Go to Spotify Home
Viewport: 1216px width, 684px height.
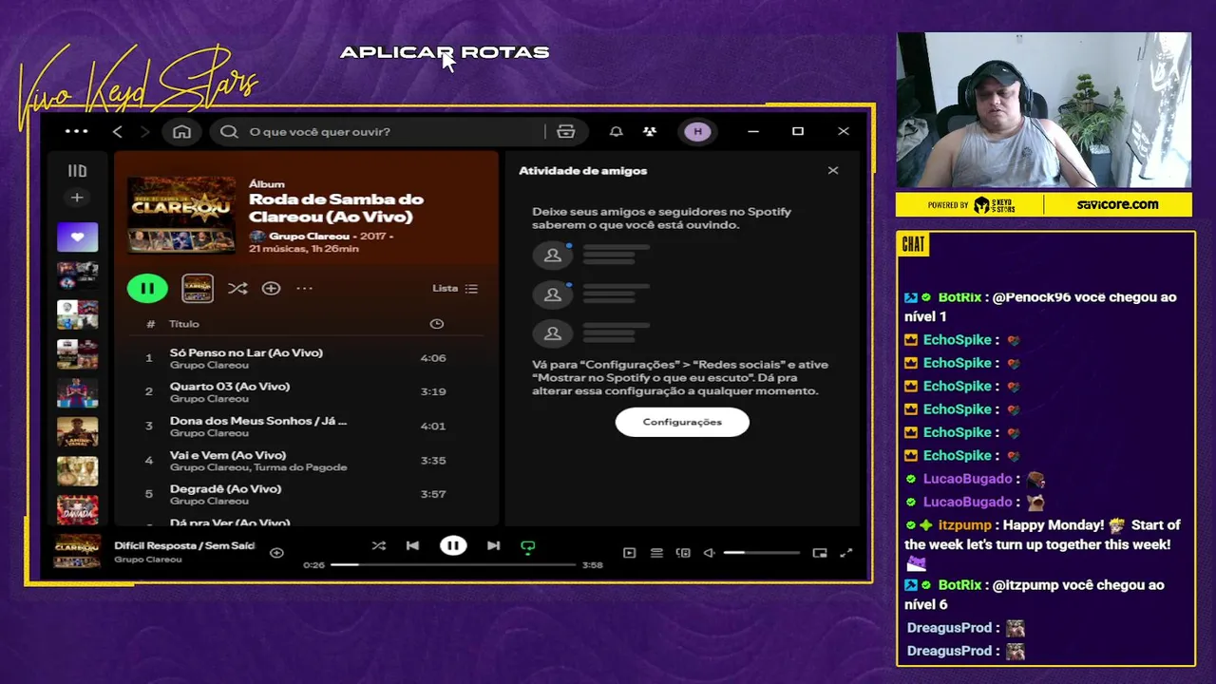(x=181, y=132)
